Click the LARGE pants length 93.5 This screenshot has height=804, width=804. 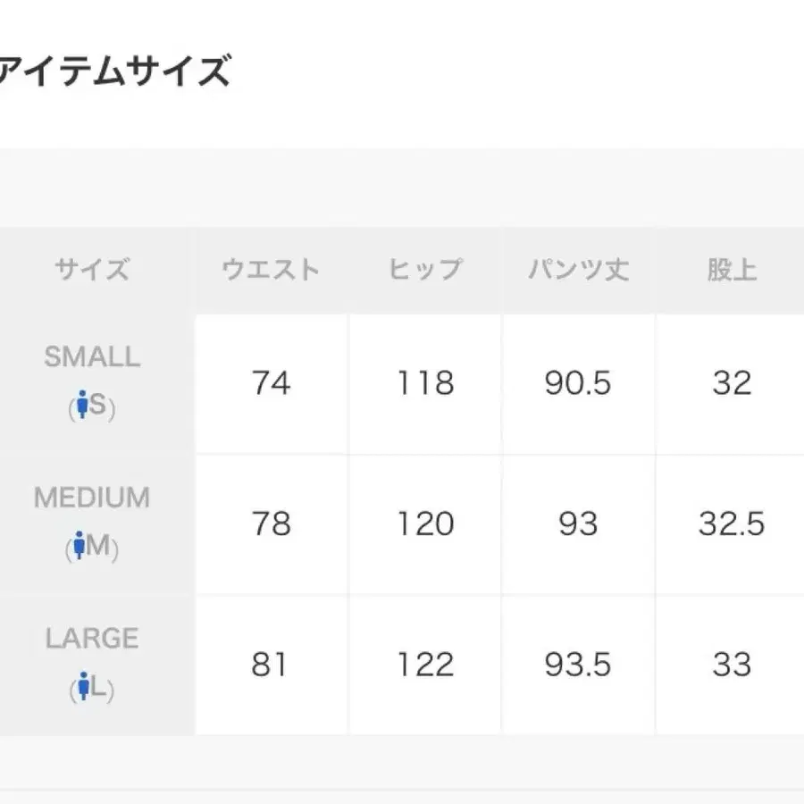coord(578,665)
